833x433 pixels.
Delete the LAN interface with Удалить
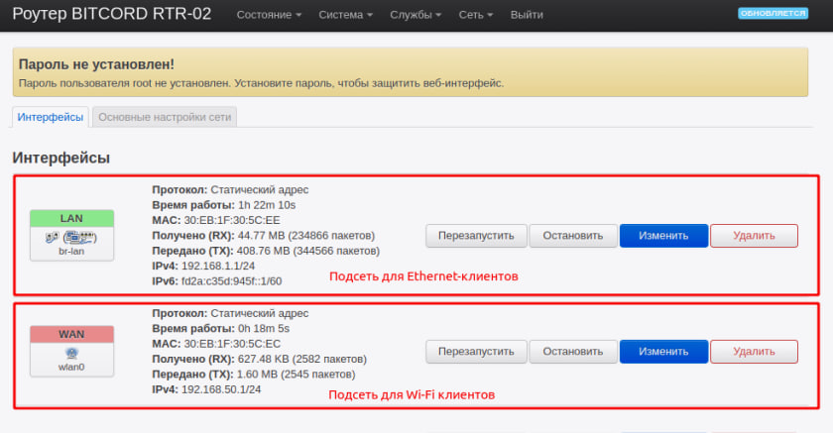(x=754, y=236)
